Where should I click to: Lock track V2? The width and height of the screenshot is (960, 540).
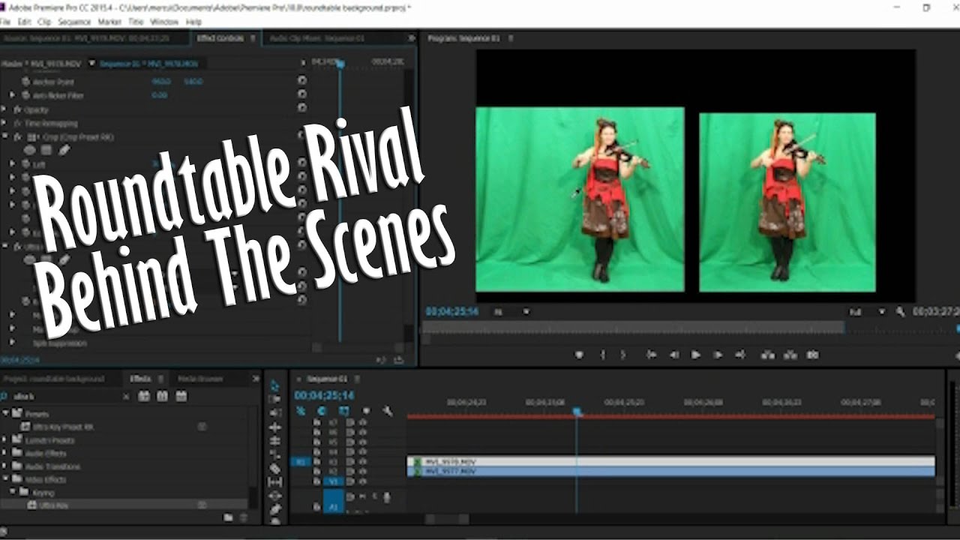[316, 472]
